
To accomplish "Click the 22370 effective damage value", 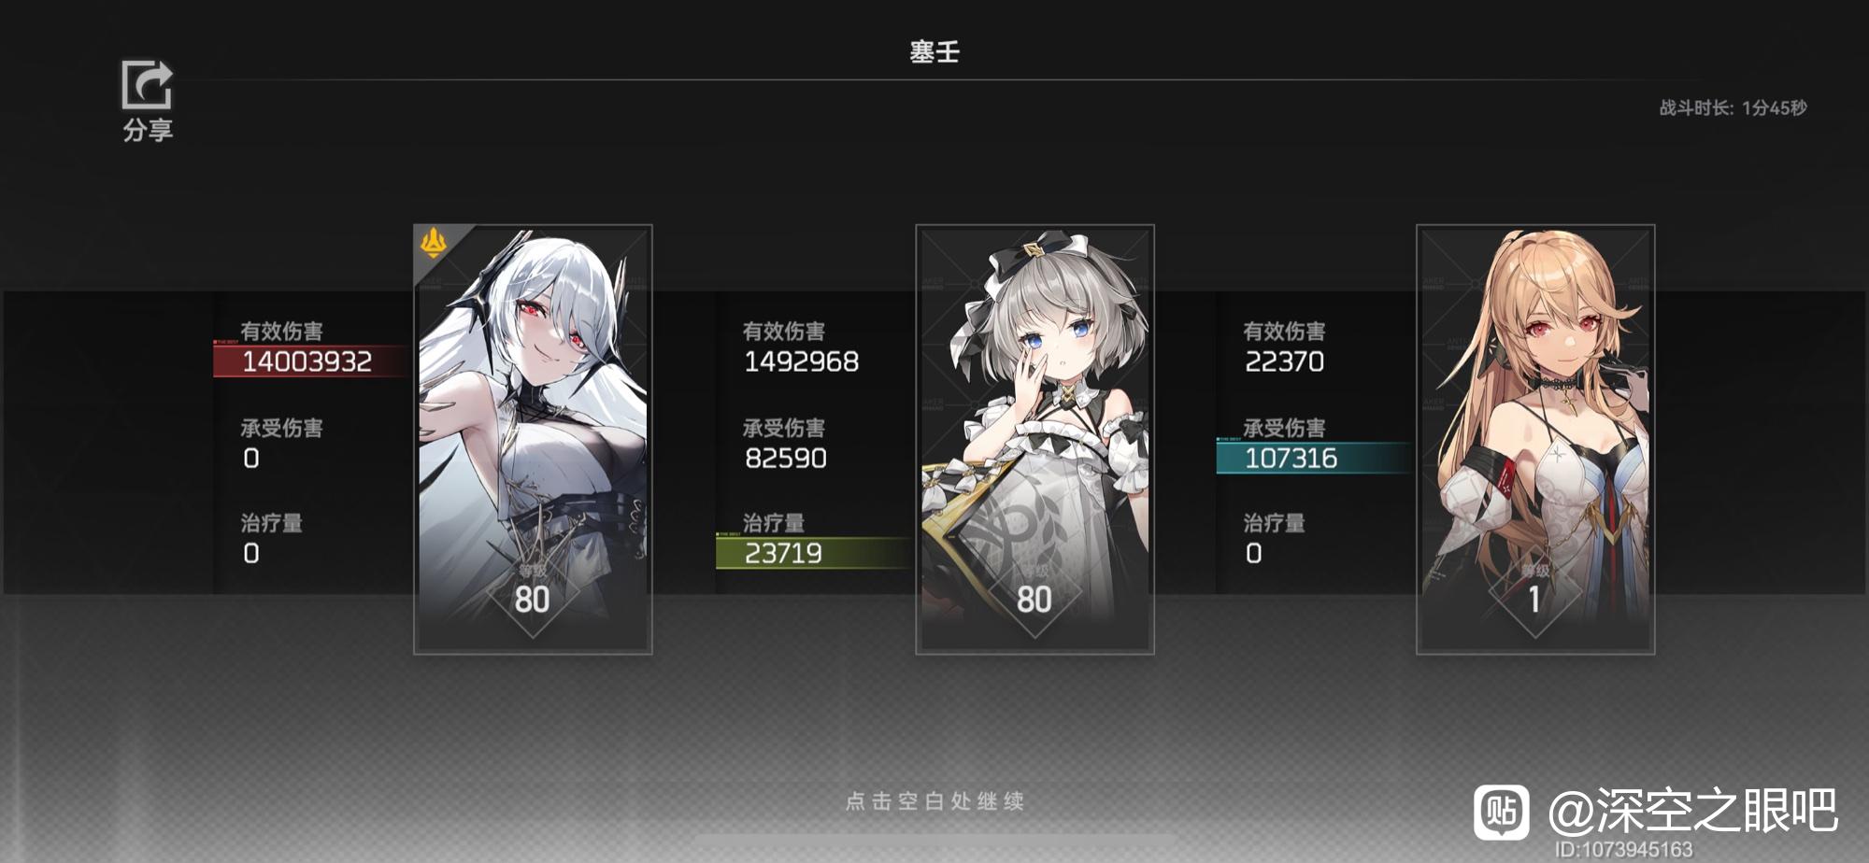I will click(1284, 361).
